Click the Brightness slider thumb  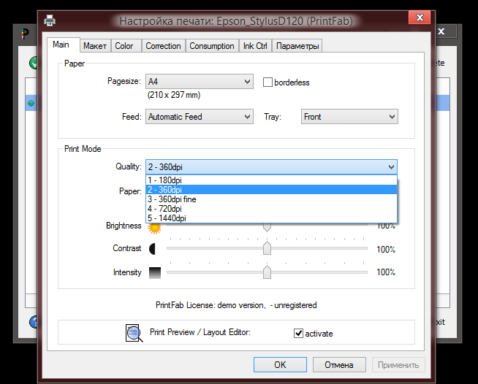267,227
